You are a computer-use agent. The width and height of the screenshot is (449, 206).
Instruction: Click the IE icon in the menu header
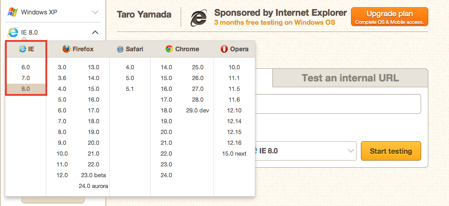pyautogui.click(x=22, y=49)
